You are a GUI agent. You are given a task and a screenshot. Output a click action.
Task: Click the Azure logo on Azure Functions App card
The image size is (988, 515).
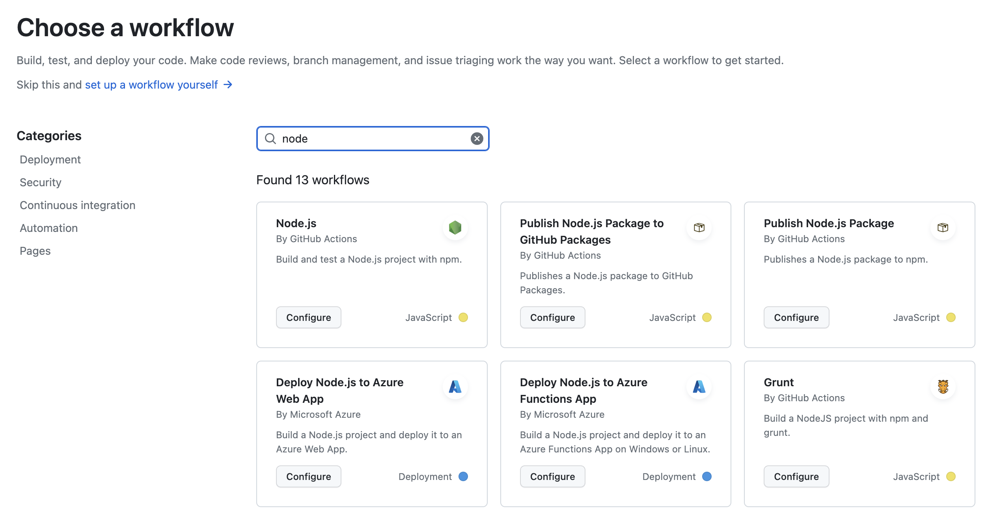pyautogui.click(x=699, y=387)
